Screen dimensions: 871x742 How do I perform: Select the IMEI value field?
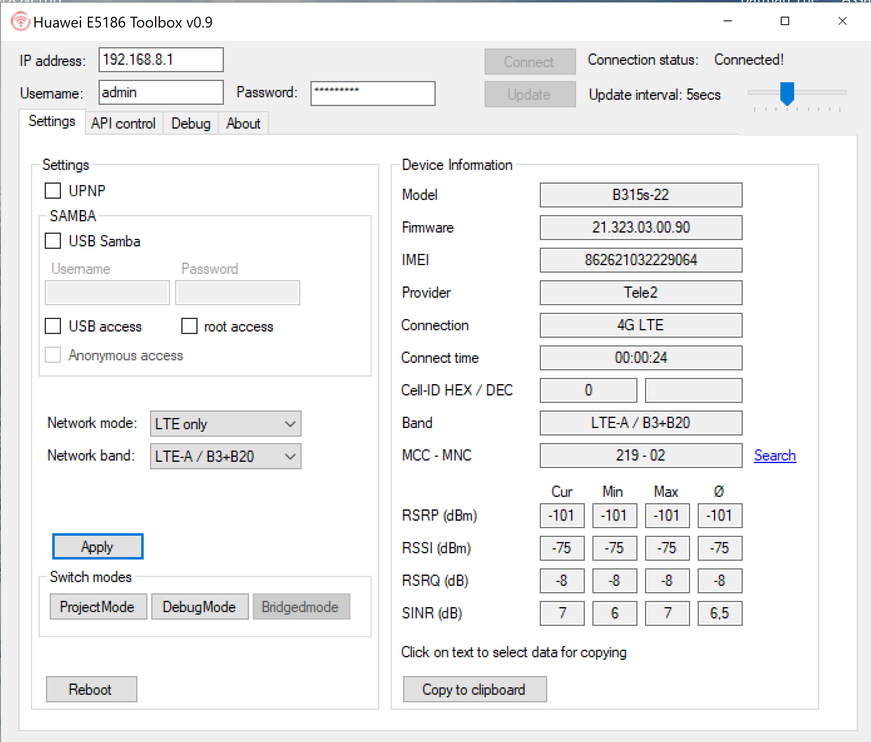tap(640, 260)
